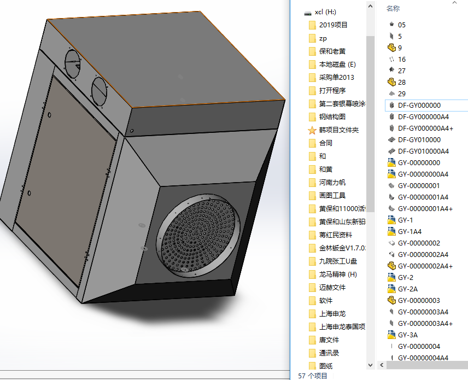Click the assembly icon next to GY-00000003
468x380 pixels.
[391, 300]
